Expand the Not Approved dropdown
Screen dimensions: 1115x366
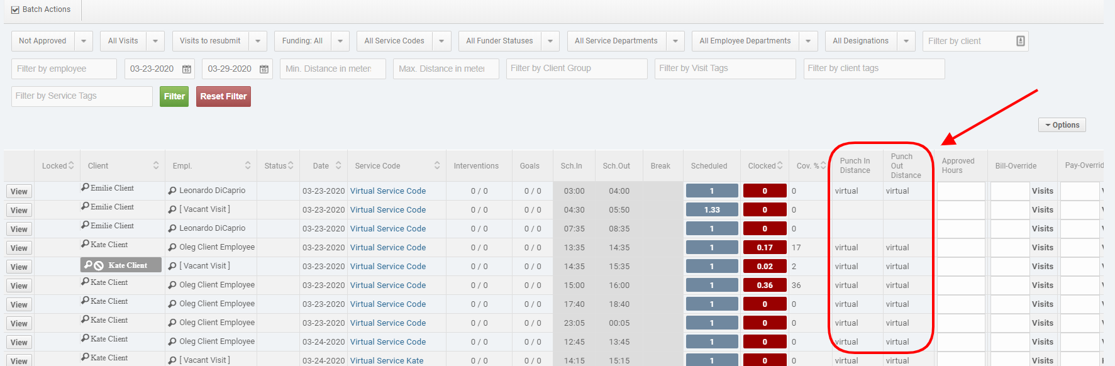click(83, 41)
